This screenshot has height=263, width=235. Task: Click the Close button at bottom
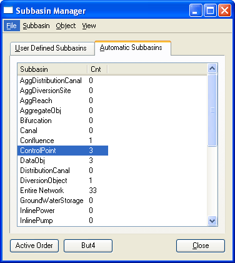pos(201,246)
